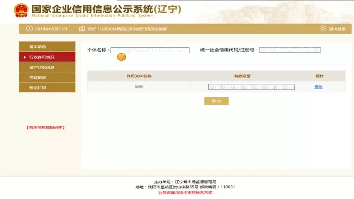The image size is (354, 199).
Task: Click the user profile icon in header
Action: pyautogui.click(x=82, y=28)
